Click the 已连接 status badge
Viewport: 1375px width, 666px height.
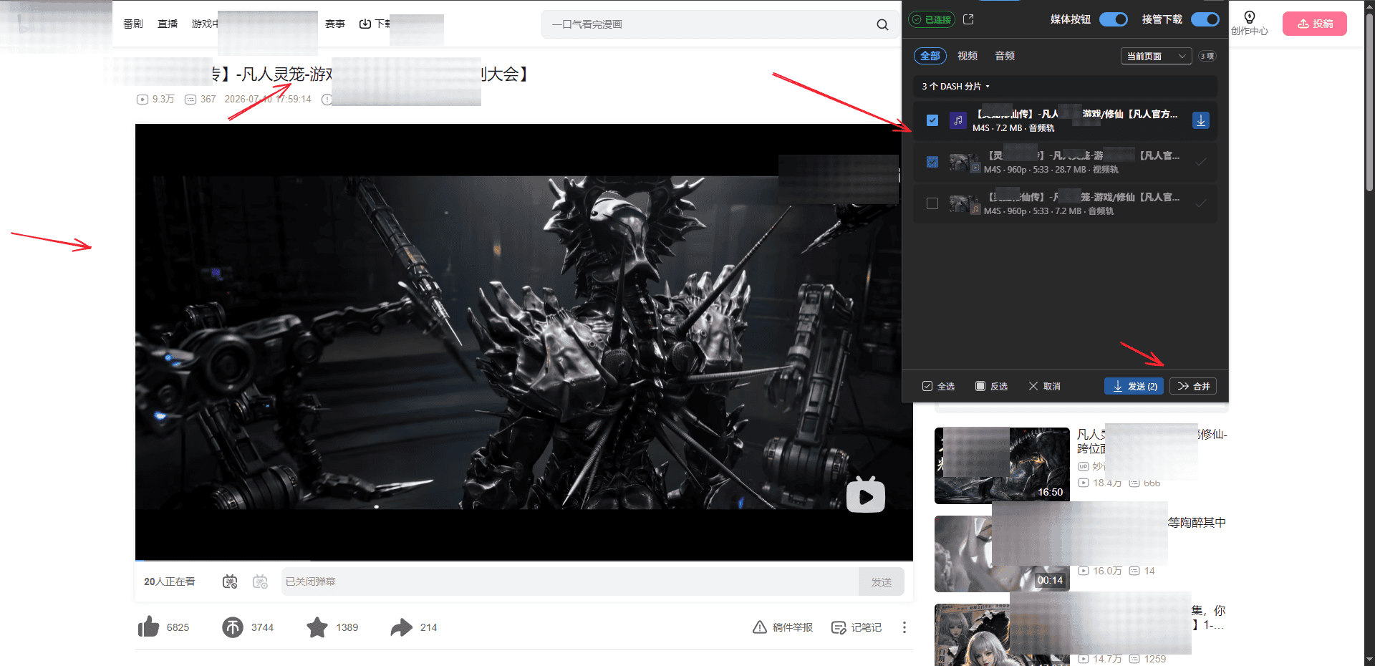click(x=932, y=19)
